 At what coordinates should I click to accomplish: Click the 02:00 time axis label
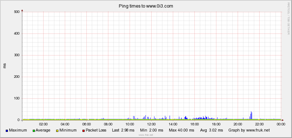(x=44, y=124)
